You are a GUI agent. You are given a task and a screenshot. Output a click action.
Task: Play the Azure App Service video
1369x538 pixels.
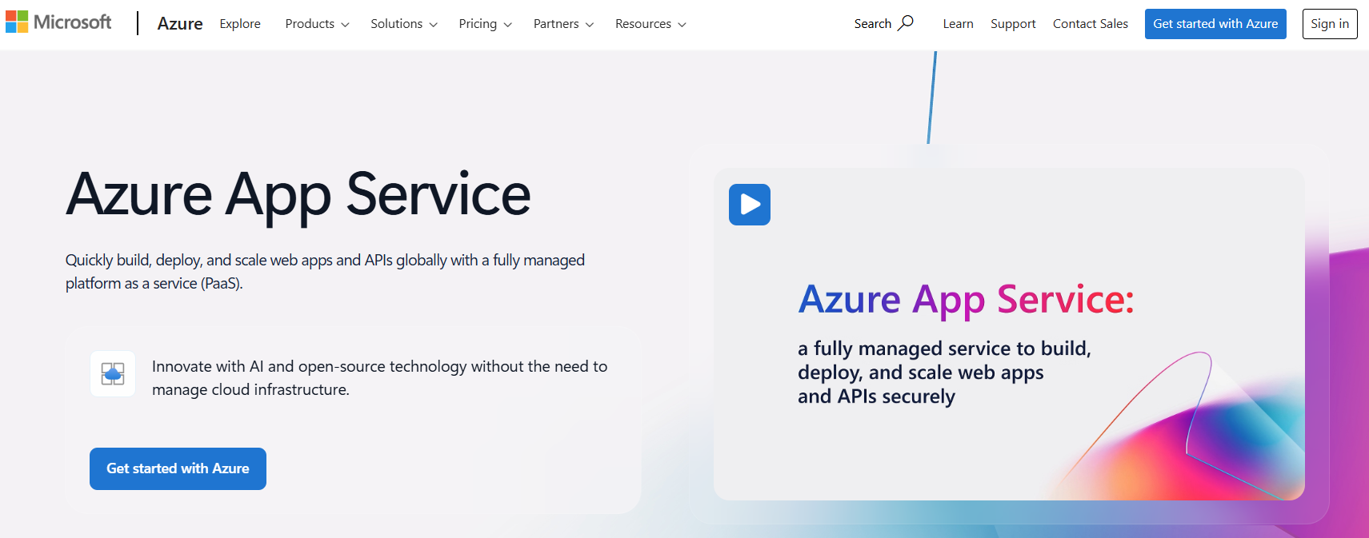750,205
